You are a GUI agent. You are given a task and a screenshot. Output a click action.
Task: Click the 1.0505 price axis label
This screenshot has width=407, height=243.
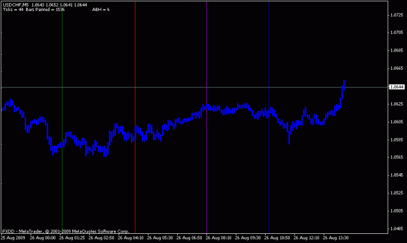click(397, 211)
